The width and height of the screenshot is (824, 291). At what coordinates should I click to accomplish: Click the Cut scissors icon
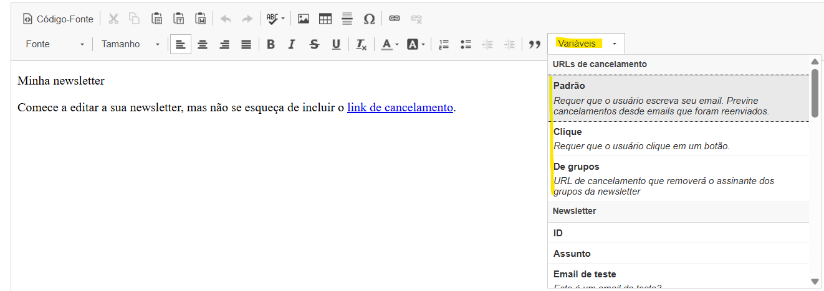coord(113,19)
